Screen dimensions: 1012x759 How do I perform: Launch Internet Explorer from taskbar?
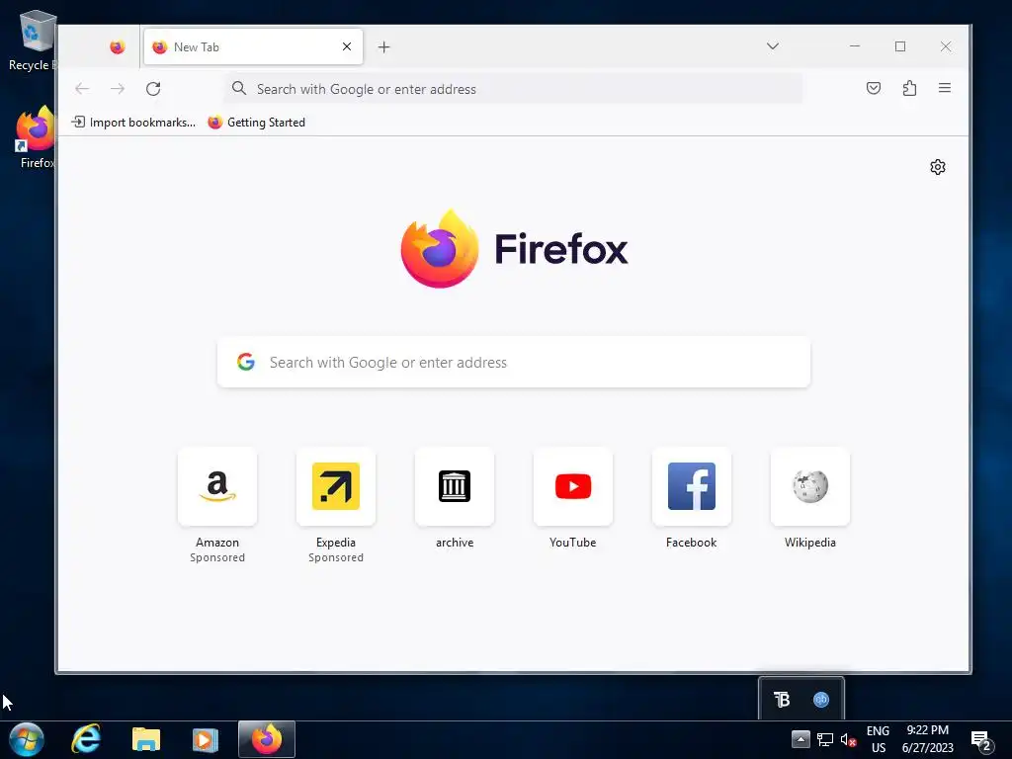tap(86, 739)
